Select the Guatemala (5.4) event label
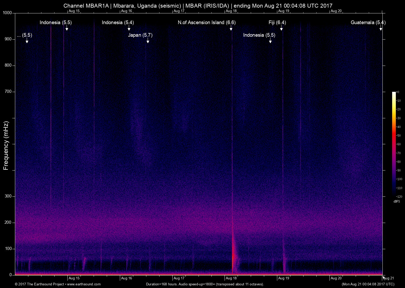405x288 pixels. [368, 23]
